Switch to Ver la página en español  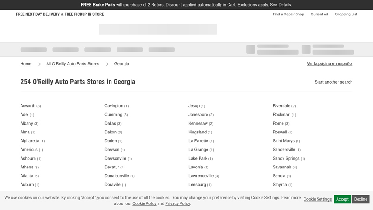tap(330, 63)
